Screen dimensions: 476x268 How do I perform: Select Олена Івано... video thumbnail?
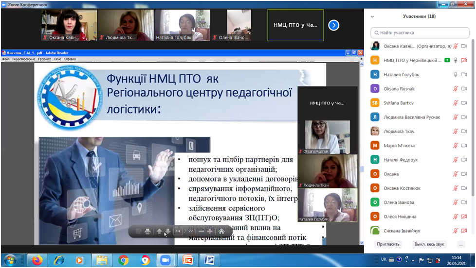(239, 25)
